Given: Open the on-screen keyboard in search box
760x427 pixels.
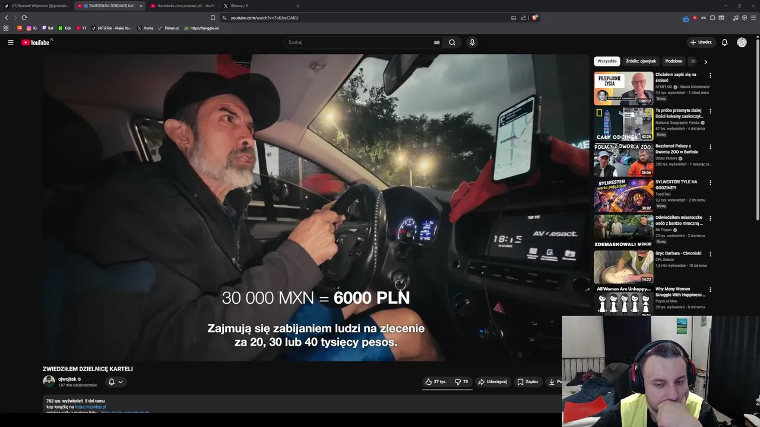Looking at the screenshot, I should point(437,43).
